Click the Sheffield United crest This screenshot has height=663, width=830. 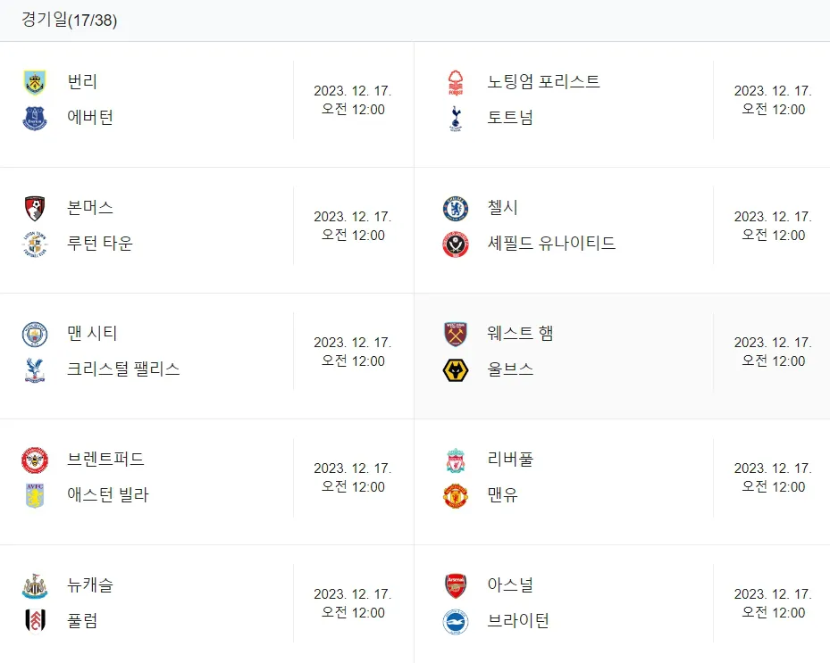coord(456,244)
